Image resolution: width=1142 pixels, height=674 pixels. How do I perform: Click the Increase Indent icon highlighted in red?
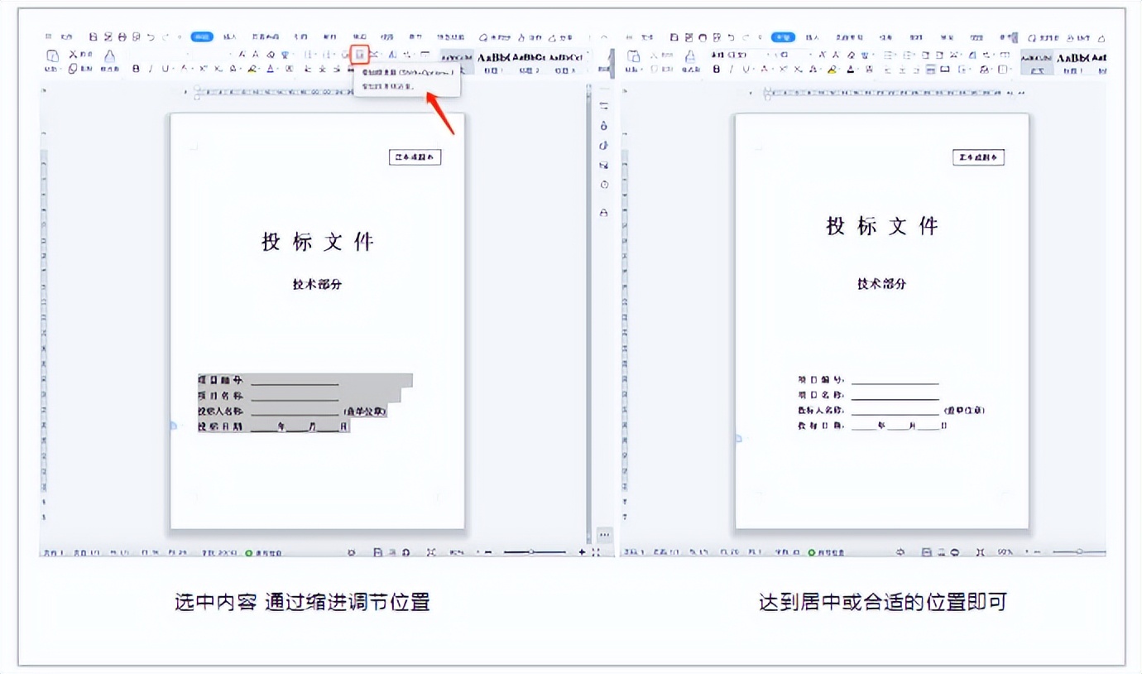[359, 54]
